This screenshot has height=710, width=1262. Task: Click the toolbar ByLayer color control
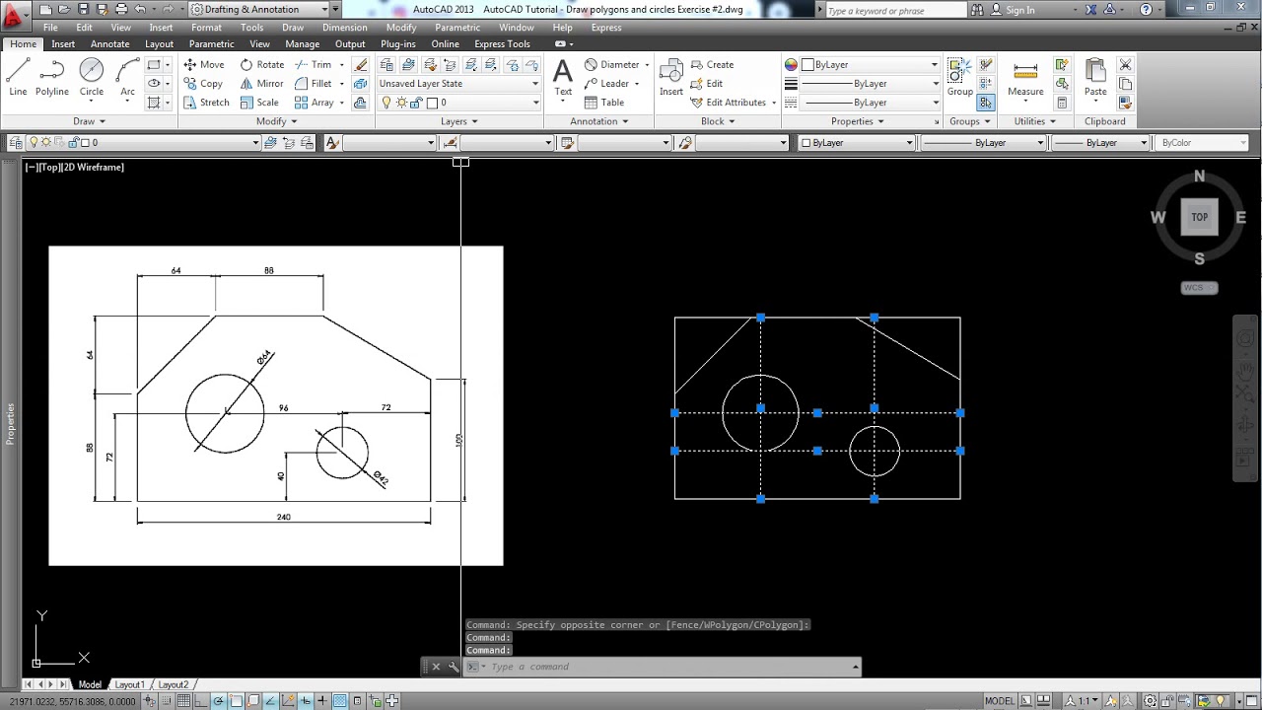(x=857, y=143)
